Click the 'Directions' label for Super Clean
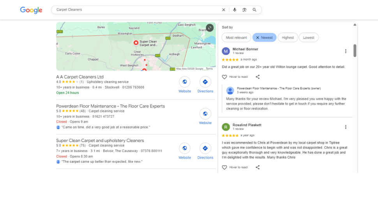This screenshot has width=378, height=201. [x=205, y=158]
